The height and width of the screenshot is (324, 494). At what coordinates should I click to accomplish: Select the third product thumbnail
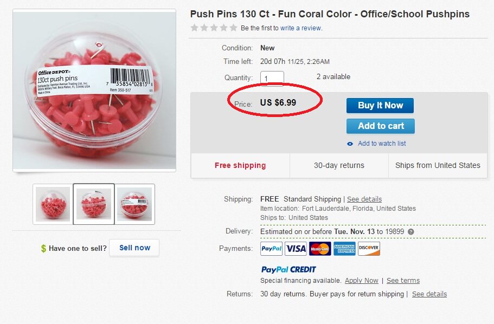134,204
